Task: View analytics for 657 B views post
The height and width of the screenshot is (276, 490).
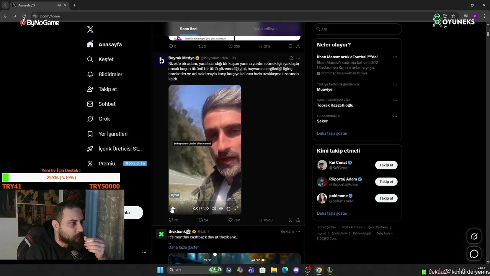Action: 266,220
